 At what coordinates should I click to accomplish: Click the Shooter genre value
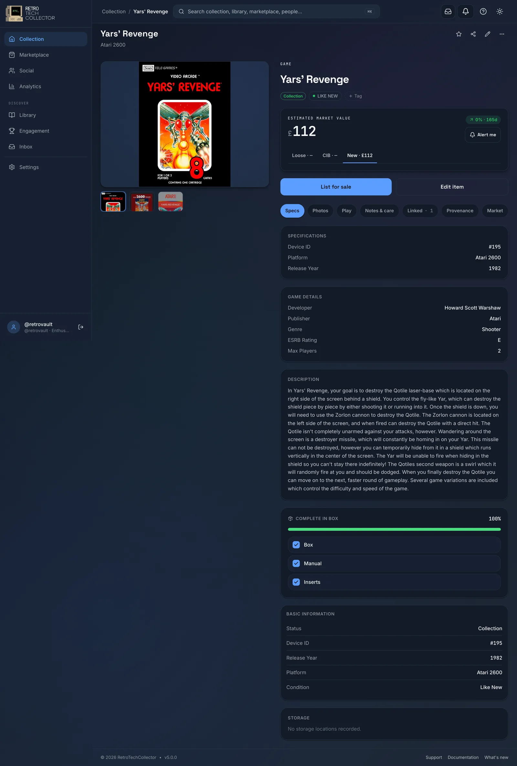(x=491, y=329)
